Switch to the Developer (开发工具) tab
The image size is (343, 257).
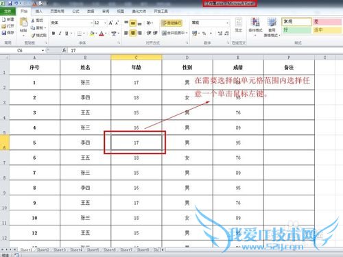[x=161, y=11]
